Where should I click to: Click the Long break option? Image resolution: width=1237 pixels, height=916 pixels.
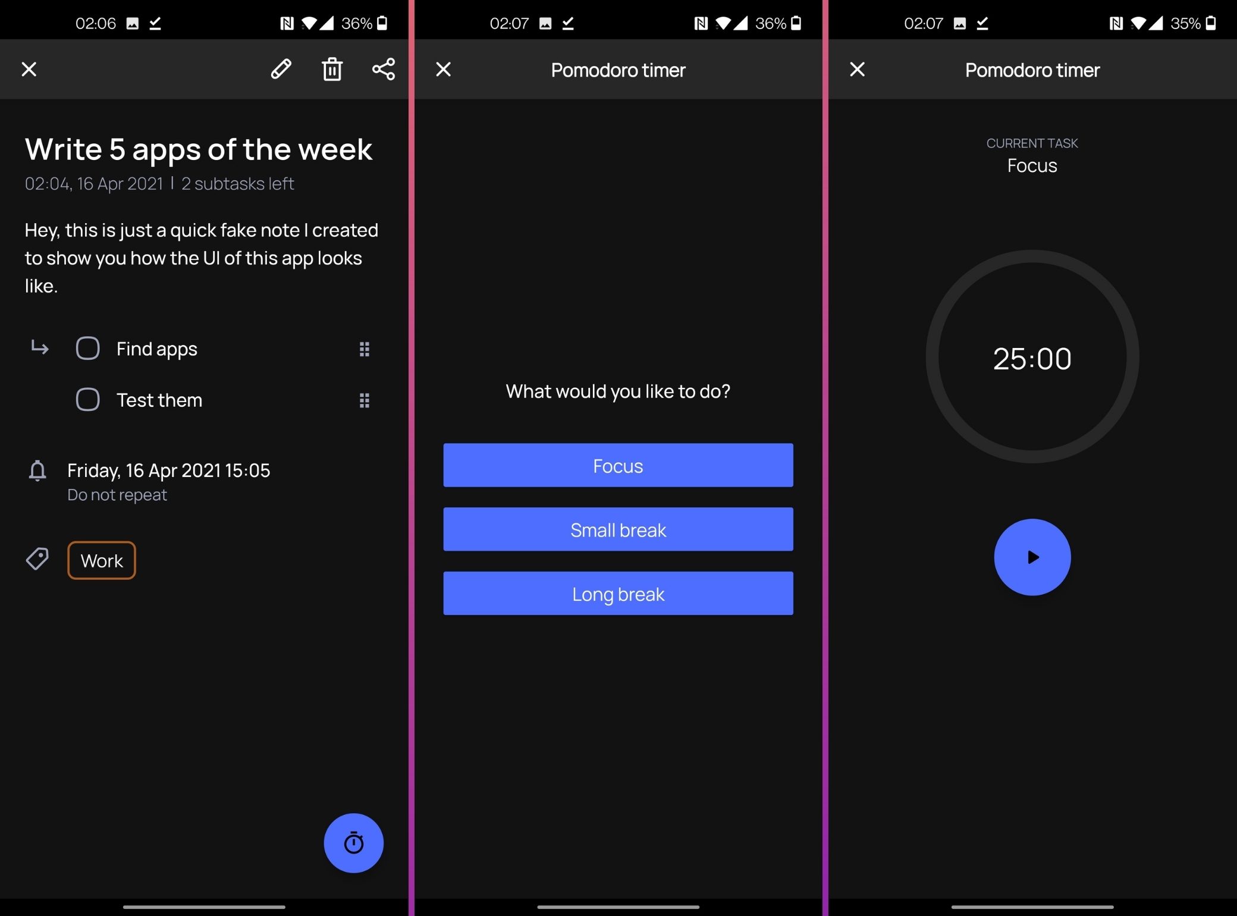[617, 594]
